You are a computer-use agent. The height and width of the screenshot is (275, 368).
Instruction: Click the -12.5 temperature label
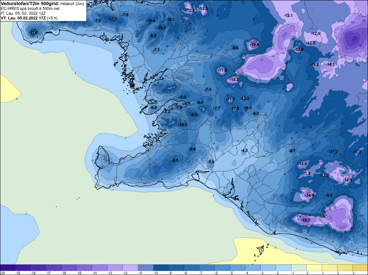(311, 43)
